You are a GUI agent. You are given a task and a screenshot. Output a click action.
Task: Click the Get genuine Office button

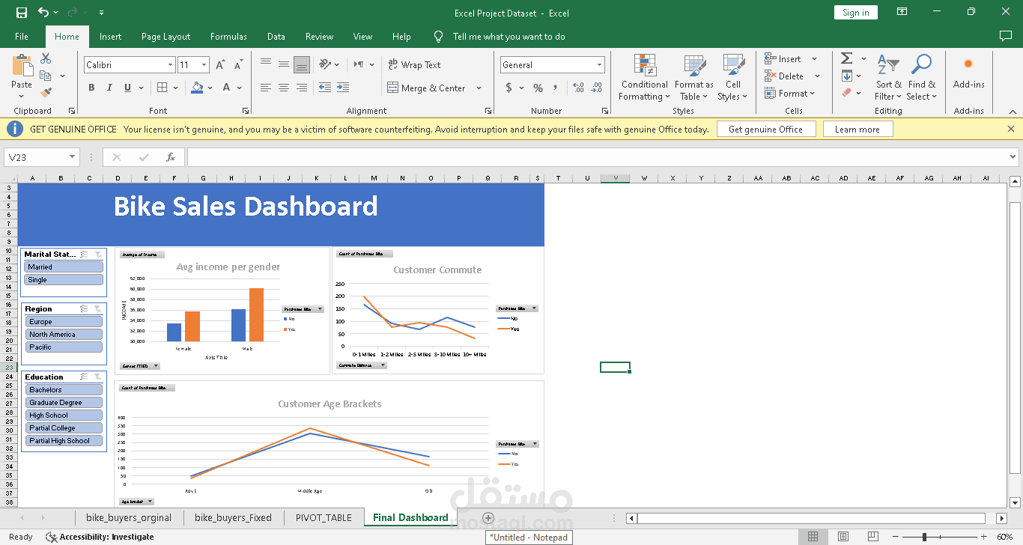pyautogui.click(x=766, y=128)
